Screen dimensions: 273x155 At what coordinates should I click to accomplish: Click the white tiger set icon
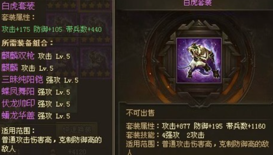tap(199, 60)
